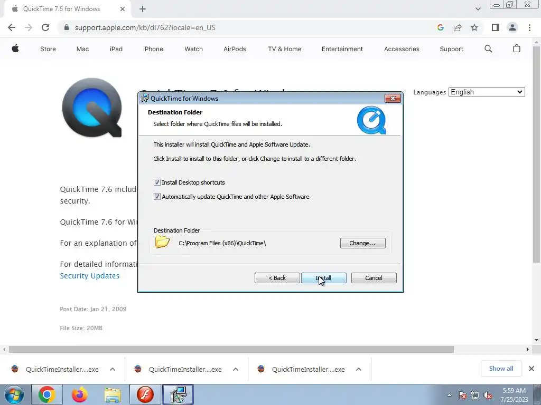This screenshot has width=541, height=405.
Task: Open the Mac menu
Action: click(82, 49)
